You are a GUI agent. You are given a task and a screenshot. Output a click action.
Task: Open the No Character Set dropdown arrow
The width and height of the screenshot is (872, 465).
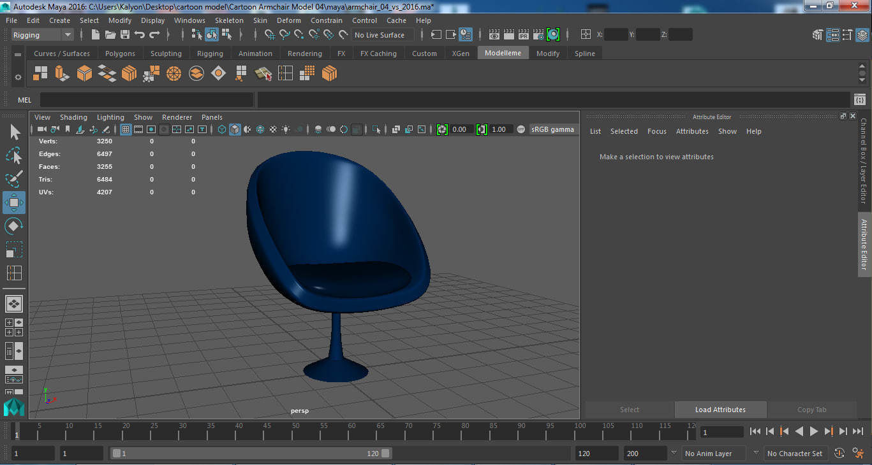click(x=756, y=453)
